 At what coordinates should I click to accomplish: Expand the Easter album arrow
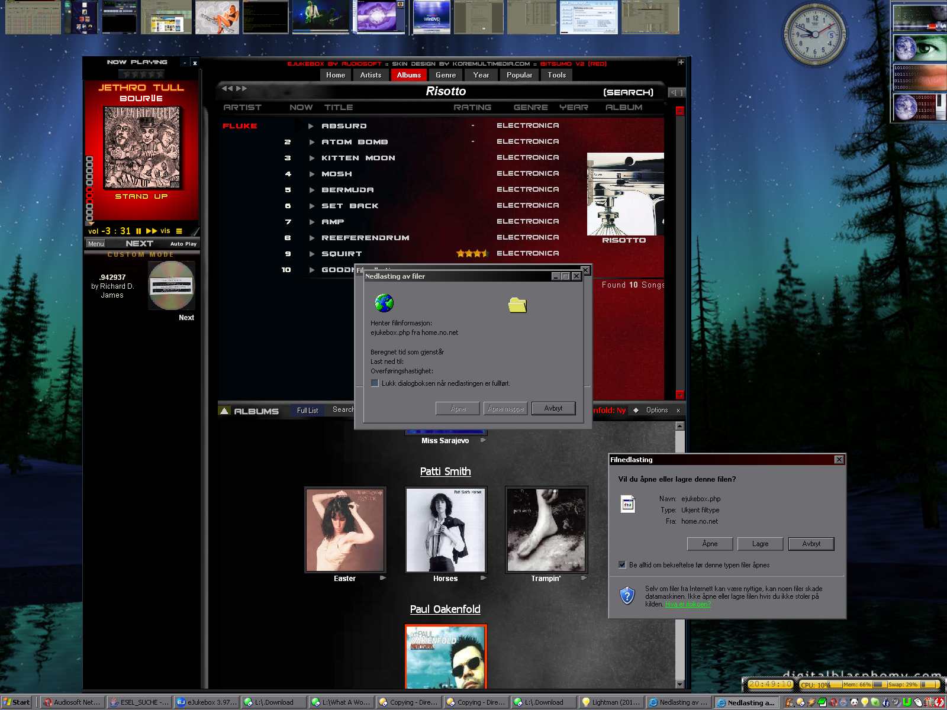pyautogui.click(x=383, y=578)
